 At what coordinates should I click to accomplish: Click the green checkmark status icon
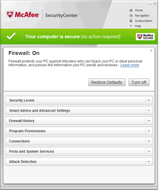[11, 36]
